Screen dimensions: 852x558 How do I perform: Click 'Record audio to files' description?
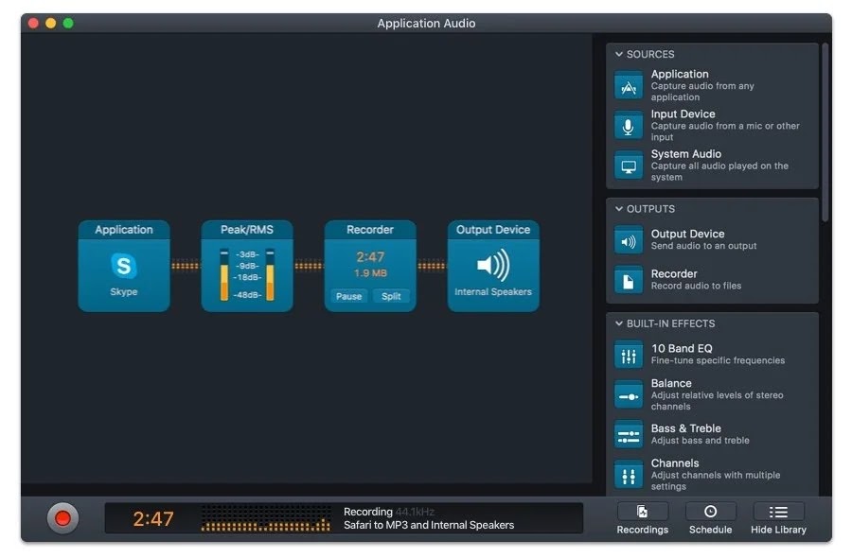(x=696, y=286)
